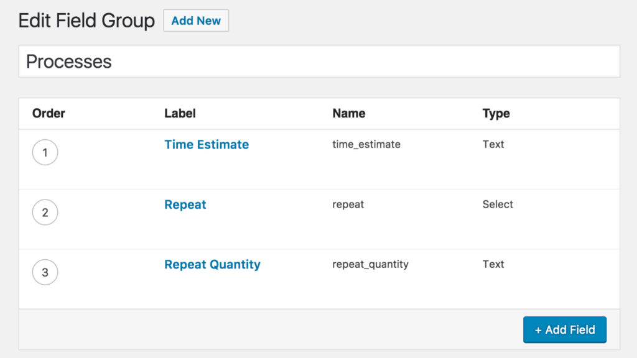The width and height of the screenshot is (637, 358).
Task: Select the repeat_quantity field name
Action: [370, 264]
